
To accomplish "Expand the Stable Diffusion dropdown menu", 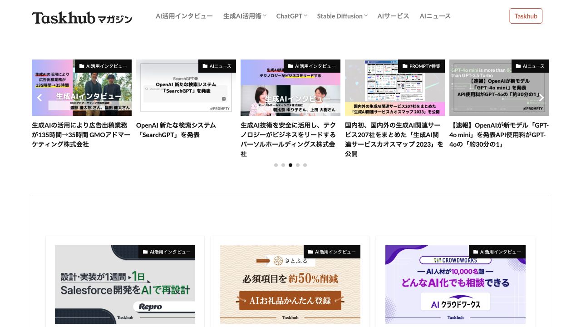I will coord(342,16).
